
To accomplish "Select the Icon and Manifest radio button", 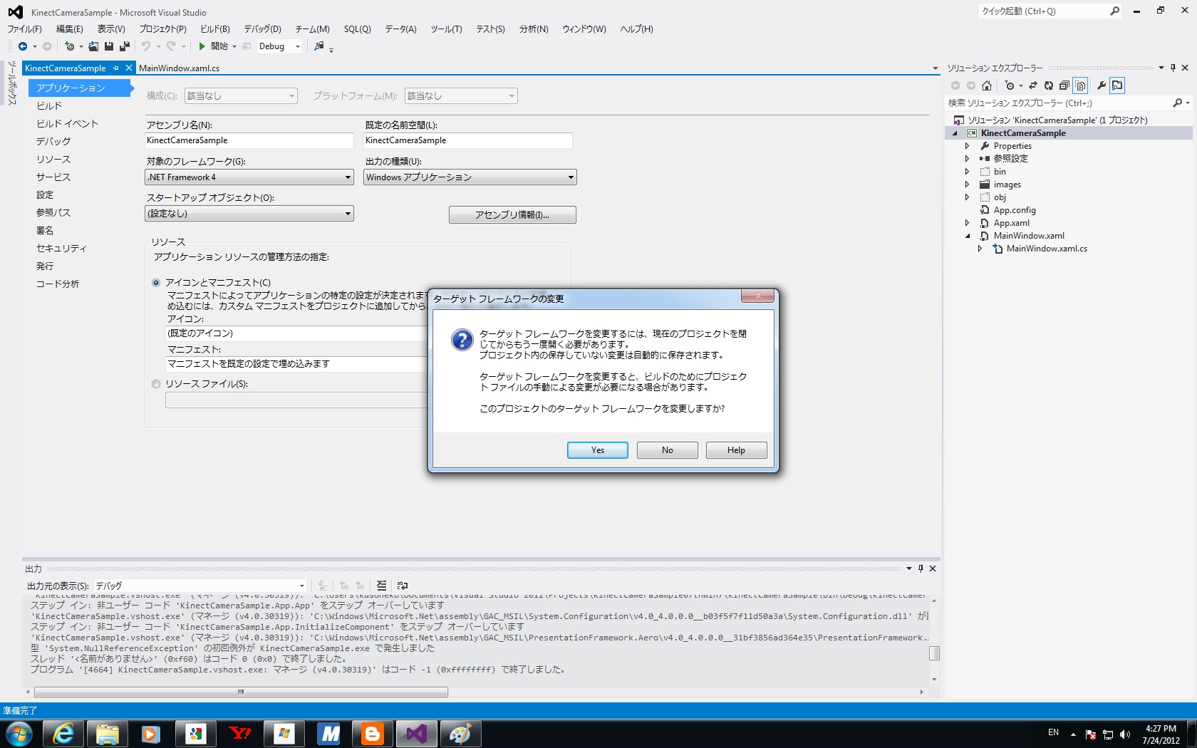I will click(156, 283).
